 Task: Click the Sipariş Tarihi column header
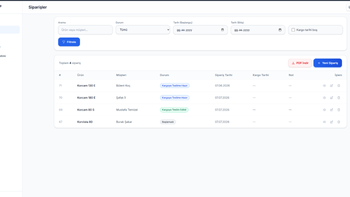[223, 75]
